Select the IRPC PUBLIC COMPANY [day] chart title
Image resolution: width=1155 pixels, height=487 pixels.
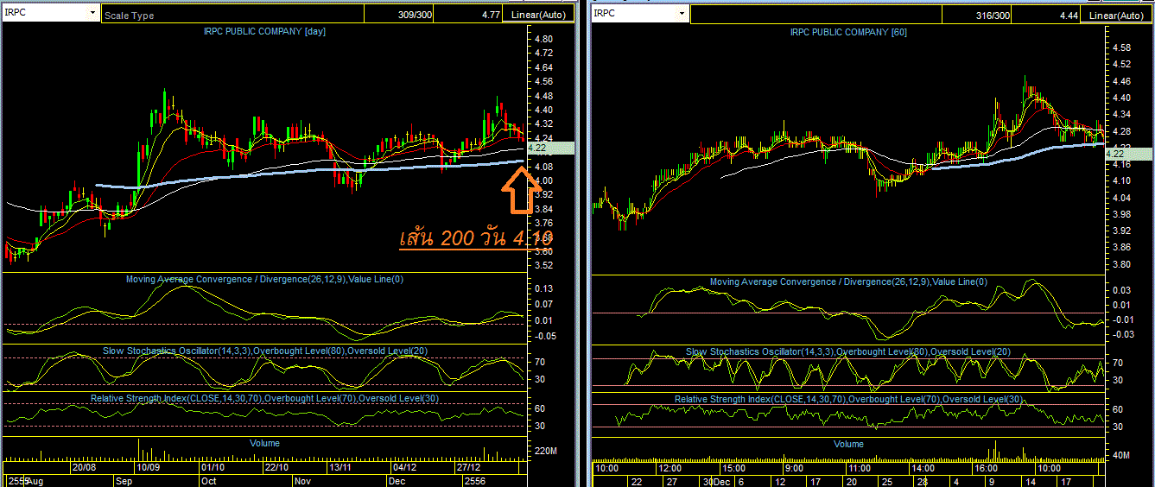tap(264, 31)
